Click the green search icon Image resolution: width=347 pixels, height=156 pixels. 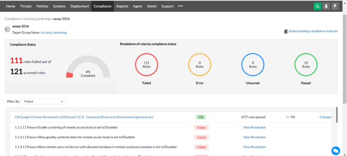click(x=317, y=6)
